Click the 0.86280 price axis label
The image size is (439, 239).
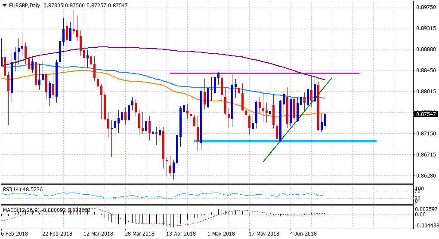point(425,175)
